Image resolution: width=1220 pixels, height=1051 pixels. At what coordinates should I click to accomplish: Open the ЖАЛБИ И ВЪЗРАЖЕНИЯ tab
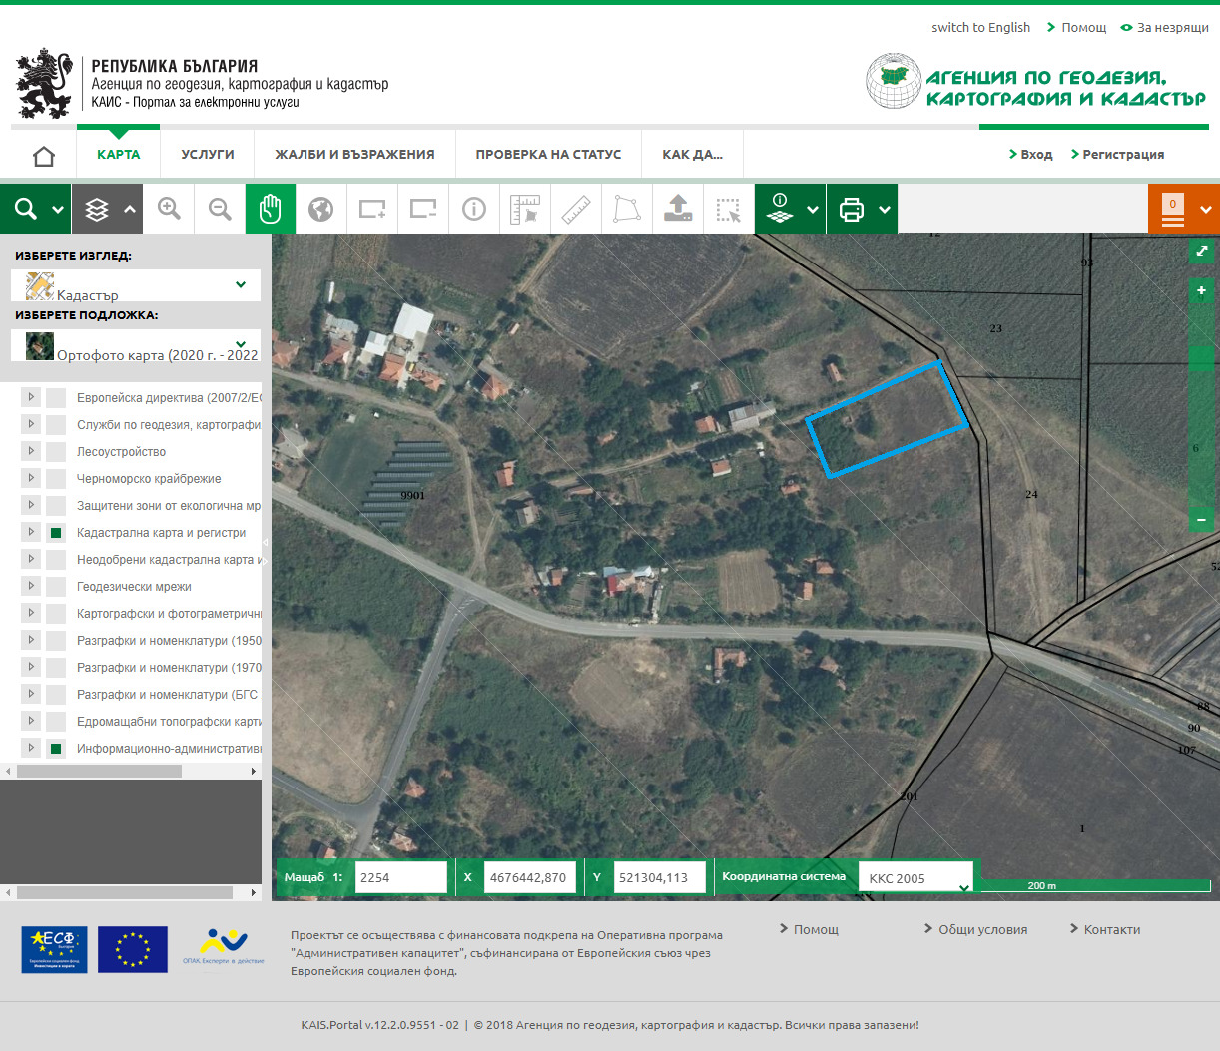click(x=354, y=155)
